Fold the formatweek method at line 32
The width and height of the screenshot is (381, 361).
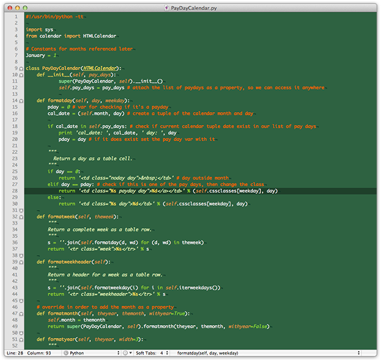click(x=21, y=217)
